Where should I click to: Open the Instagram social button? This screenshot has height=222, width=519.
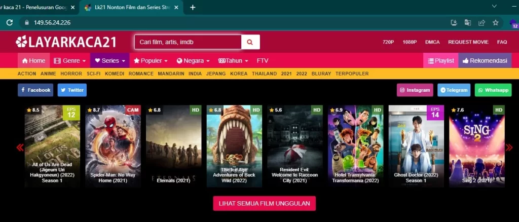[x=415, y=90]
